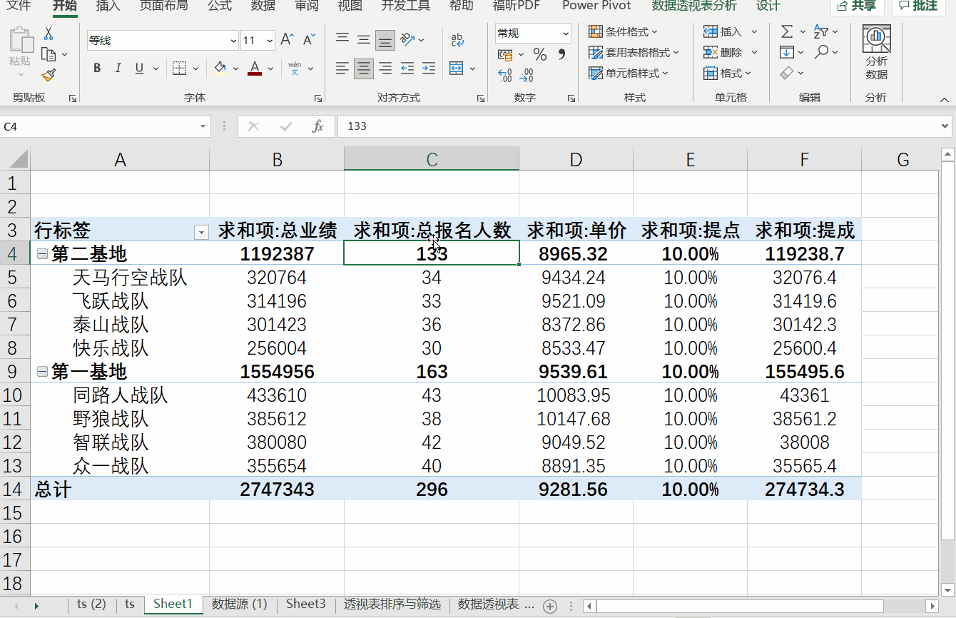The height and width of the screenshot is (618, 956).
Task: Click the wrap text icon
Action: tap(457, 40)
